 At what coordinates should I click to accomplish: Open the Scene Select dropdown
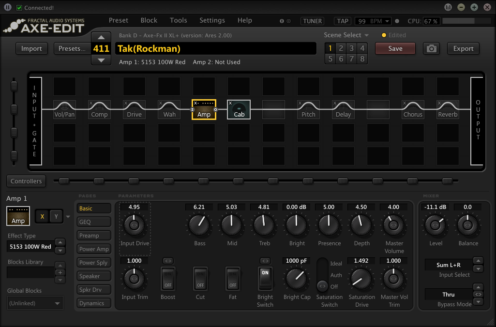click(x=346, y=35)
